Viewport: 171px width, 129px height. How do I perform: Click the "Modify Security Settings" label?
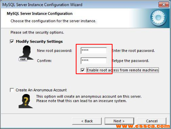click(39, 41)
